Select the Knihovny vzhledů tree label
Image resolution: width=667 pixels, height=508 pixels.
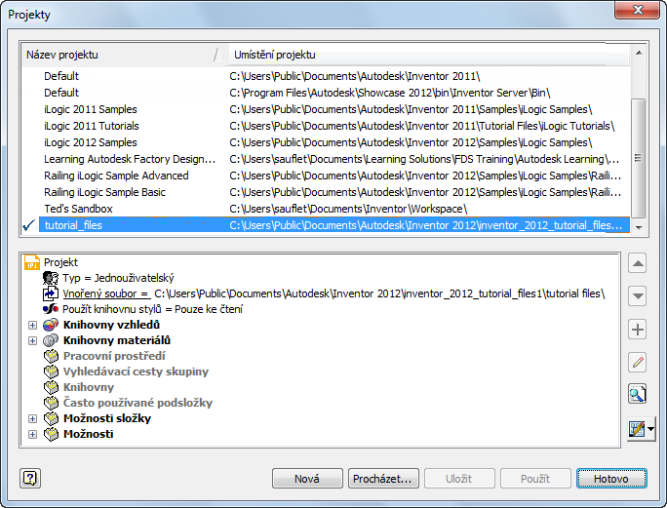111,325
